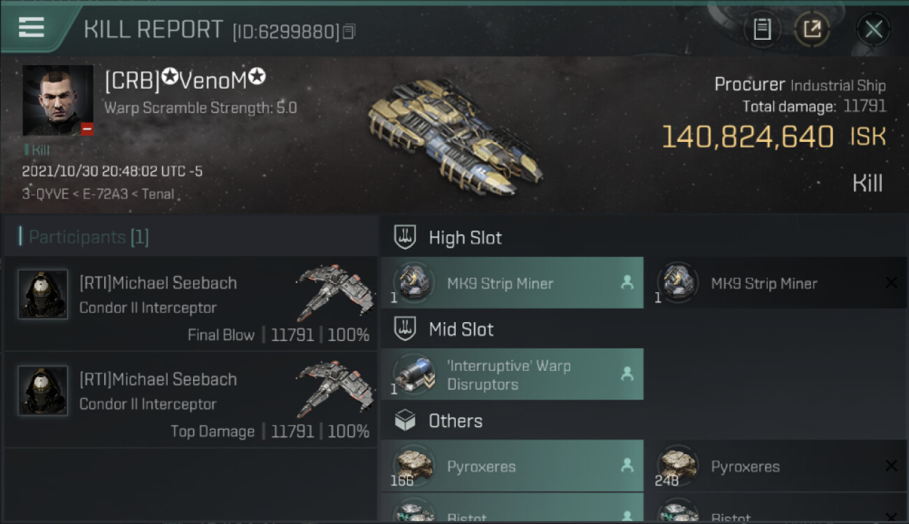The width and height of the screenshot is (909, 524).
Task: Open the hamburger menu in header
Action: (x=31, y=27)
